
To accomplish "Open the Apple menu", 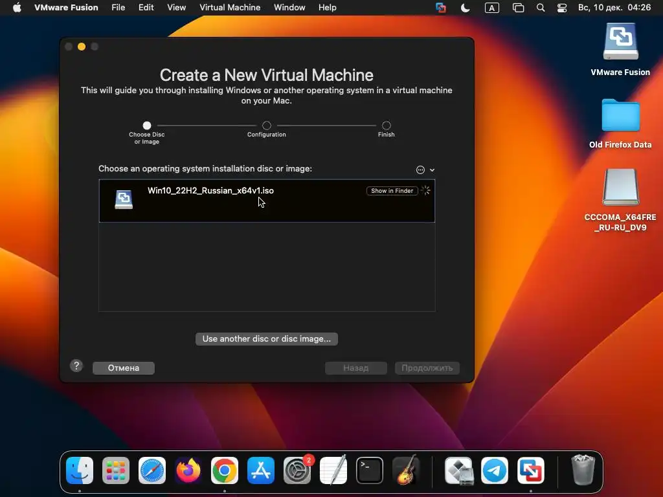I will click(x=17, y=8).
